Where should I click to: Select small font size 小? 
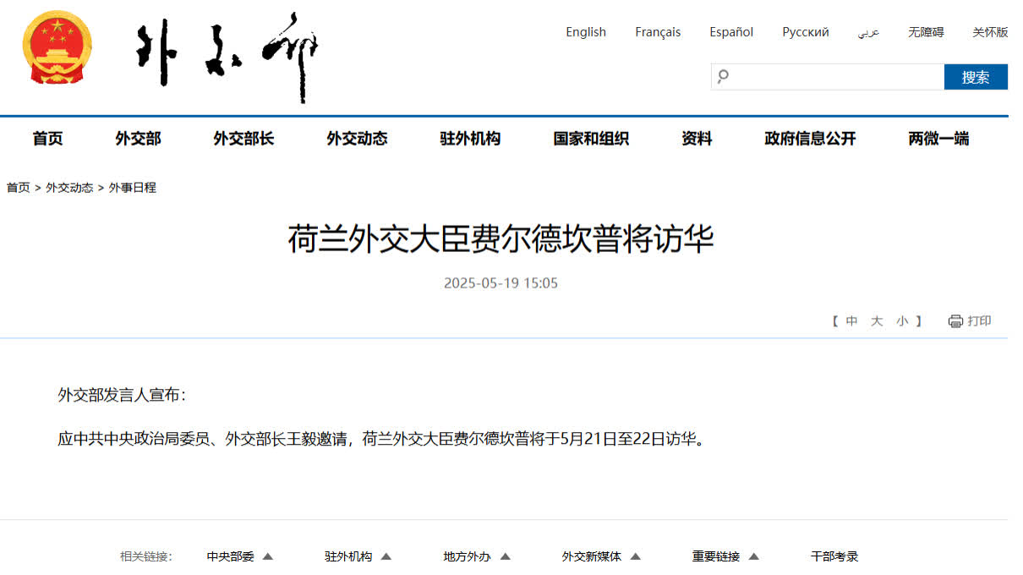(902, 321)
